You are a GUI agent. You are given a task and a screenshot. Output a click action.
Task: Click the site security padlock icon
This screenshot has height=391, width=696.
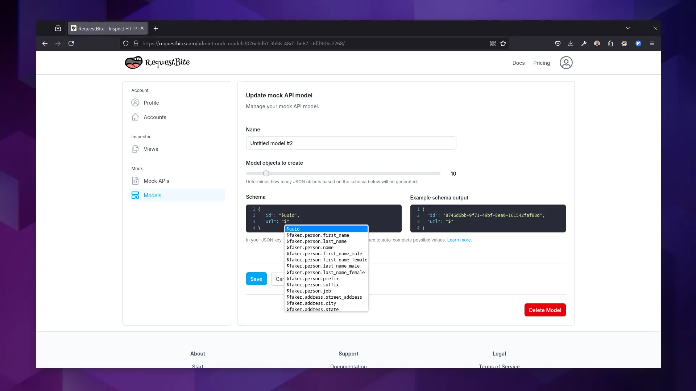[x=136, y=43]
